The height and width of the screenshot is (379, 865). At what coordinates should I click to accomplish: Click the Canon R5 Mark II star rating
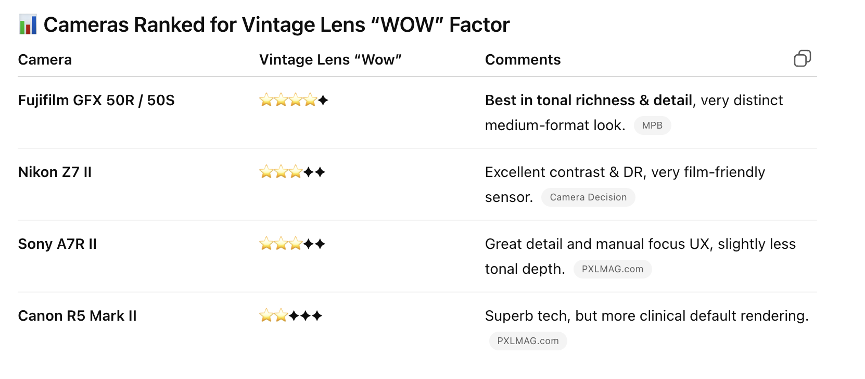290,315
